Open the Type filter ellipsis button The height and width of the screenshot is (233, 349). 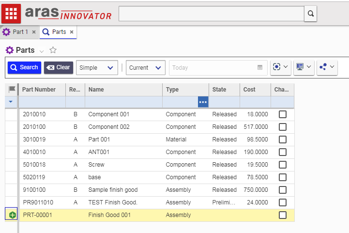click(203, 102)
